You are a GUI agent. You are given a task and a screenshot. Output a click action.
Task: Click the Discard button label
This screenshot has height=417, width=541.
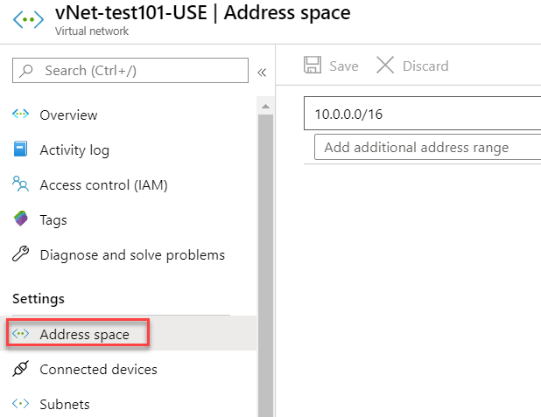coord(425,66)
